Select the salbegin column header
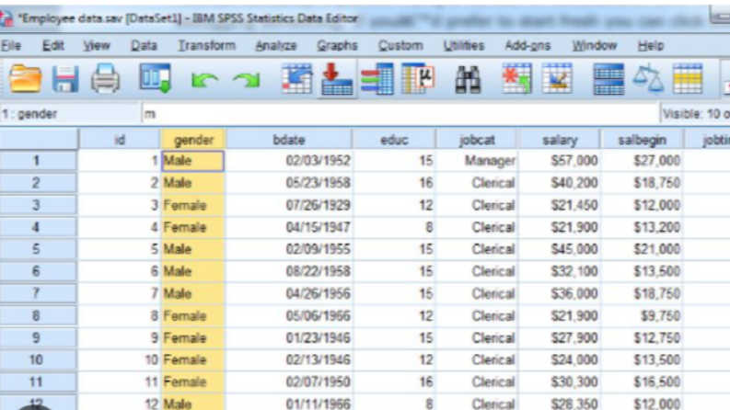The width and height of the screenshot is (730, 410). click(642, 140)
